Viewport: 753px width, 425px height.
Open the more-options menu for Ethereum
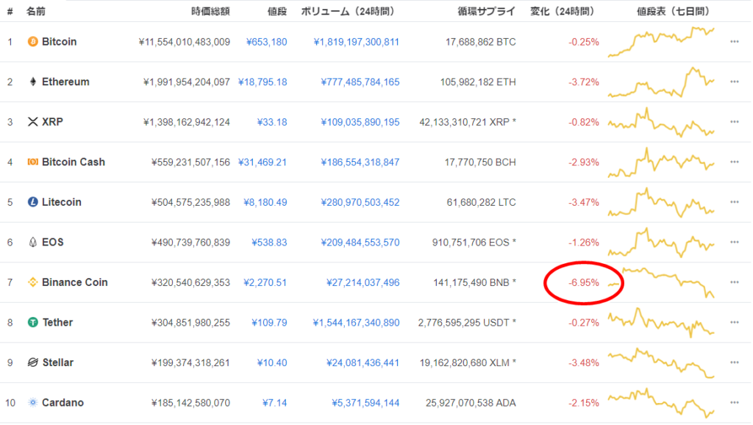[735, 82]
